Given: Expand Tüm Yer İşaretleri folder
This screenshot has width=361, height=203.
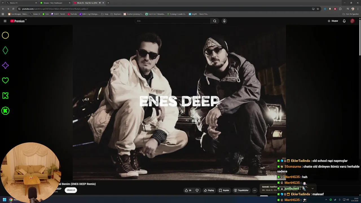Looking at the screenshot, I should coord(351,14).
